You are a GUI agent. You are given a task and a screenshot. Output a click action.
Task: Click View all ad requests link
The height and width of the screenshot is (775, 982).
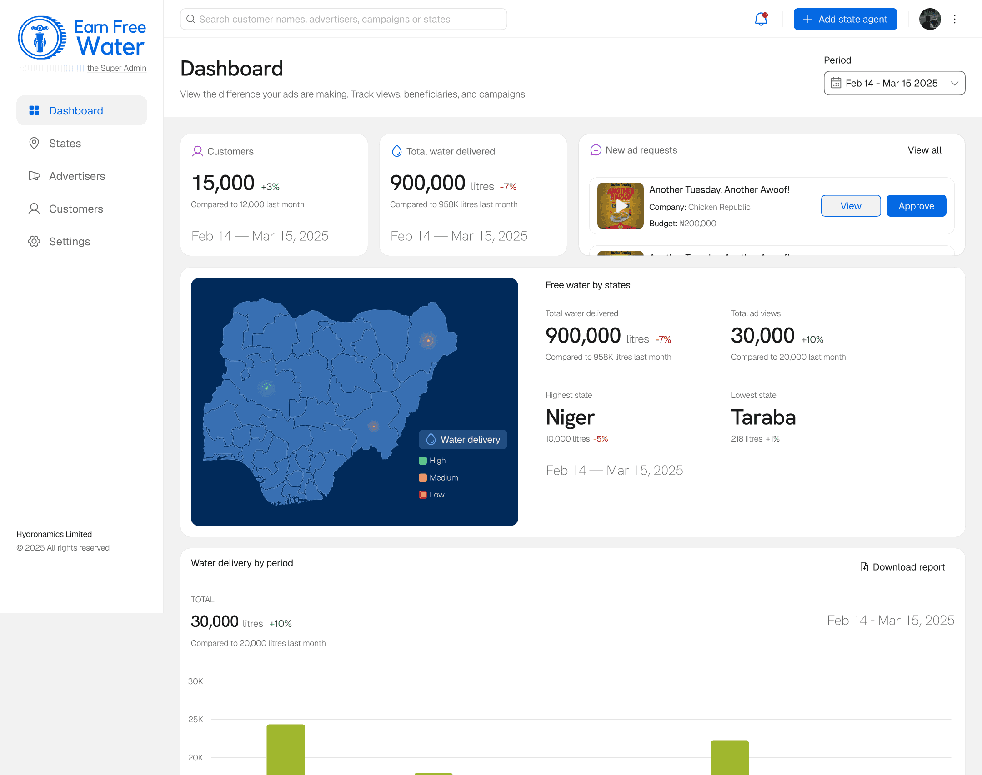[924, 150]
